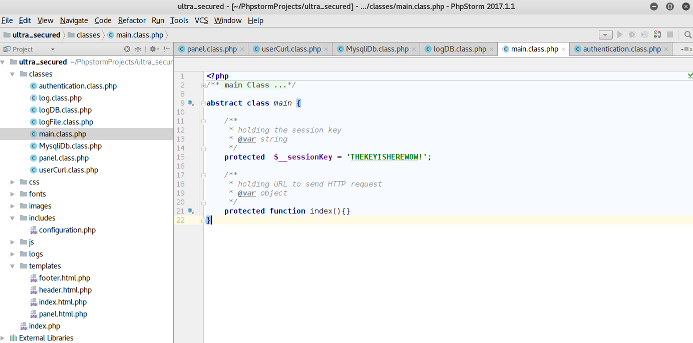Click gutter overridden marker on line 21
The image size is (693, 343).
(x=191, y=211)
